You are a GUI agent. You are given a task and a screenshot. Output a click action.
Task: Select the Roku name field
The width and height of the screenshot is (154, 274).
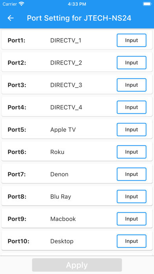tap(57, 152)
